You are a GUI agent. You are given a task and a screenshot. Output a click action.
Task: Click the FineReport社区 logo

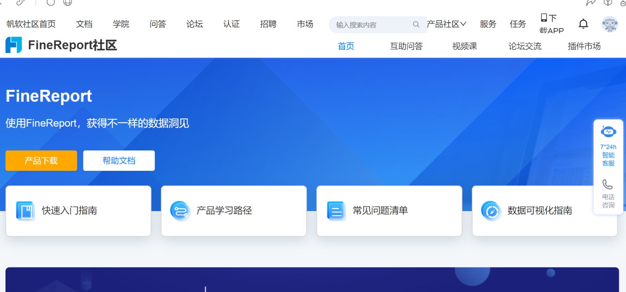61,45
